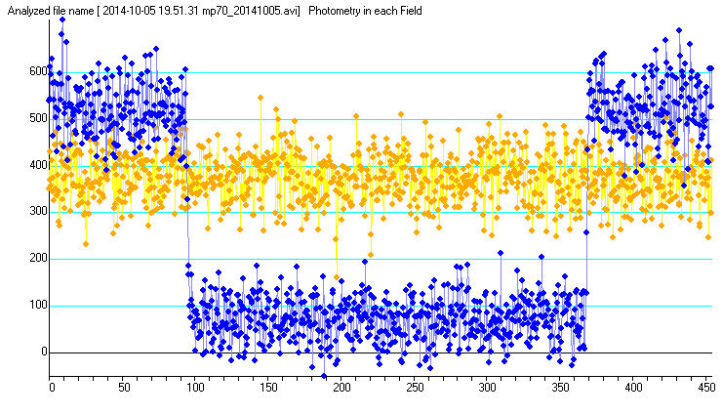Click the x-axis label 350
Image resolution: width=722 pixels, height=415 pixels.
[x=560, y=388]
